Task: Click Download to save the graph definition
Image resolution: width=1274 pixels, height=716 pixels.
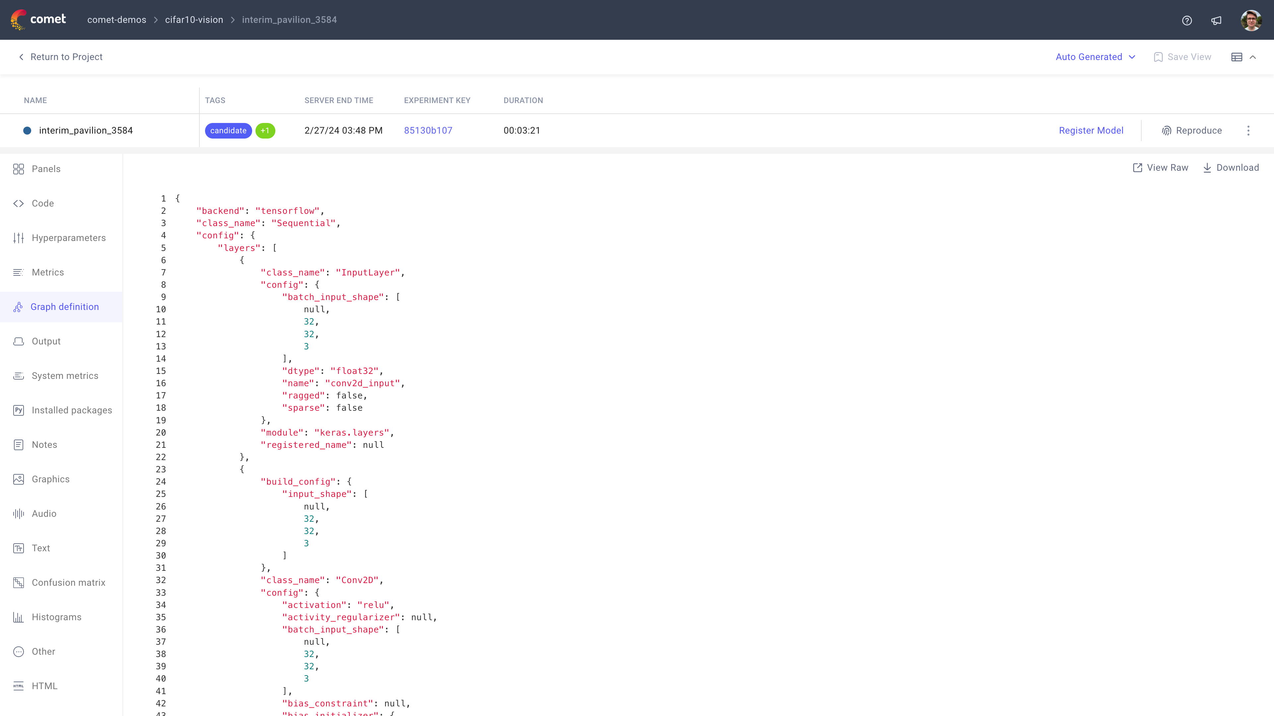Action: 1231,167
